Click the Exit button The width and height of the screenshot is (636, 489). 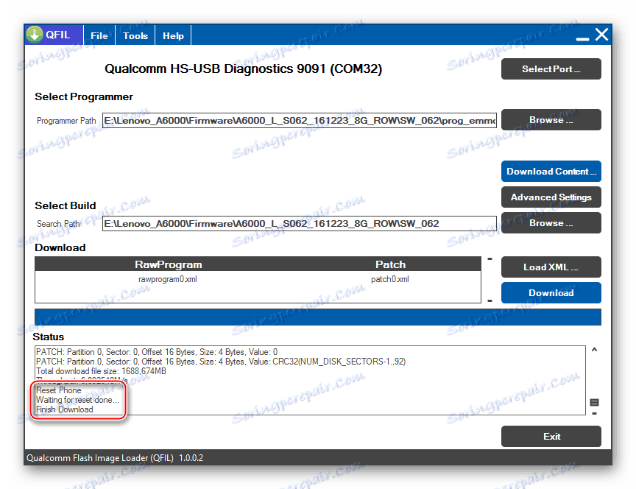[551, 436]
